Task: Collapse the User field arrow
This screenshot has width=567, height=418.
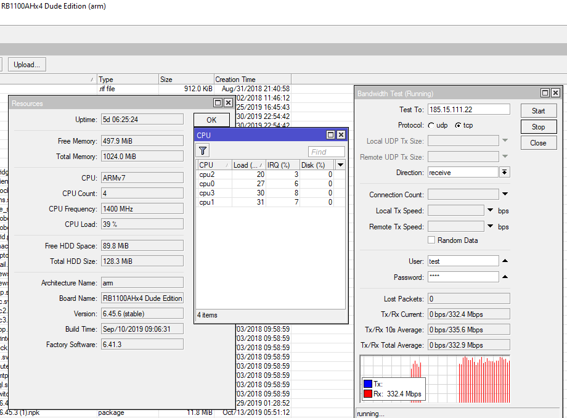Action: (x=505, y=261)
